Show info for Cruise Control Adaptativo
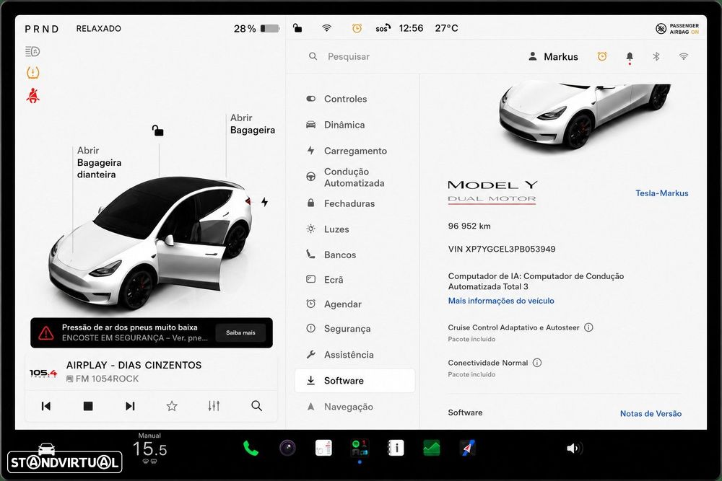The height and width of the screenshot is (481, 722). pos(588,327)
